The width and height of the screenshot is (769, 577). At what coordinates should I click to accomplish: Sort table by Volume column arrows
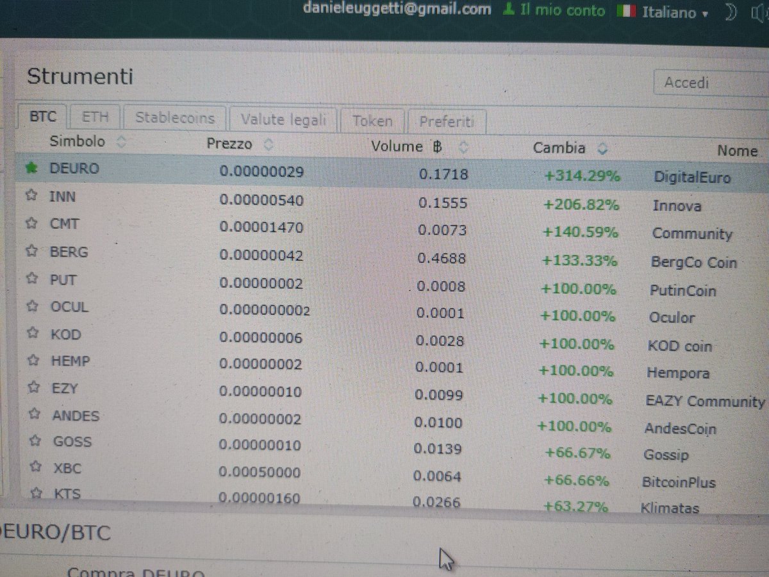[x=464, y=147]
